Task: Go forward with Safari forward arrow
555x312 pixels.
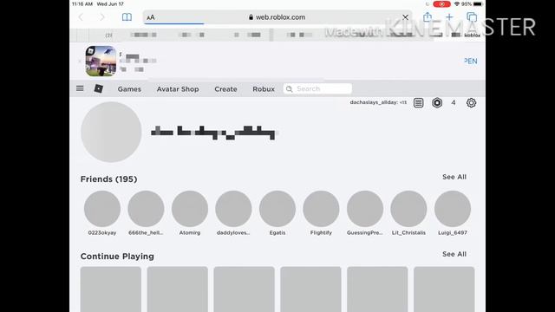Action: pos(102,17)
